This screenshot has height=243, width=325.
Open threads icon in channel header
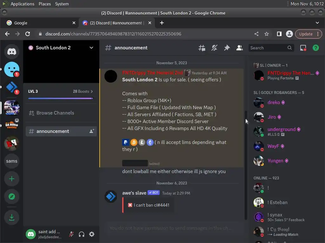coord(202,48)
